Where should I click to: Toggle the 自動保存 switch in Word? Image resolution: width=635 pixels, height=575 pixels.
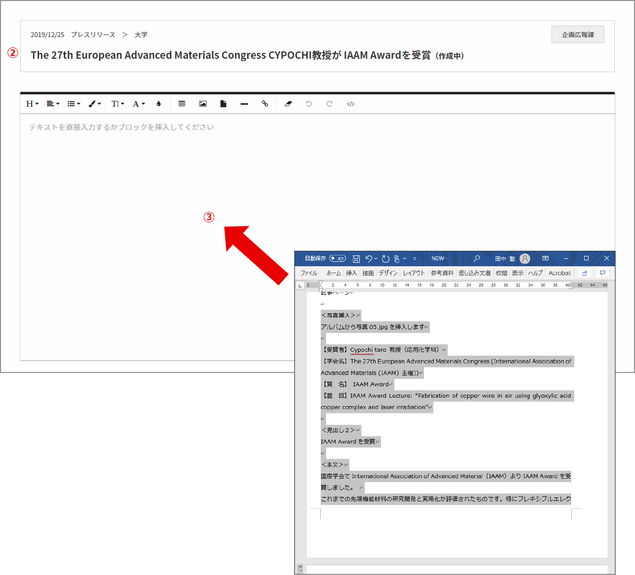click(338, 258)
